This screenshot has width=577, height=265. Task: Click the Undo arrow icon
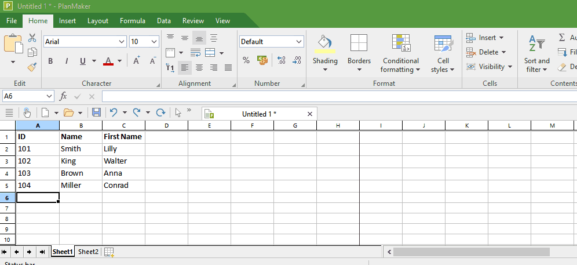tap(114, 112)
